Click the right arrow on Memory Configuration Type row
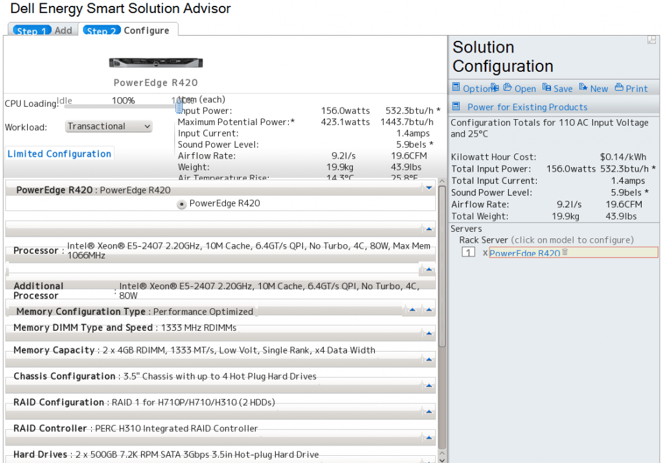 tap(429, 310)
